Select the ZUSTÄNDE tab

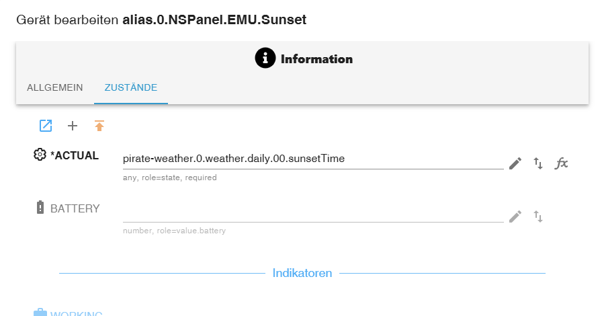click(x=131, y=87)
